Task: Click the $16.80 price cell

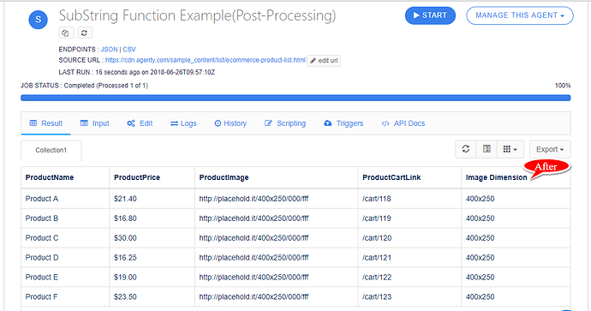Action: click(152, 218)
